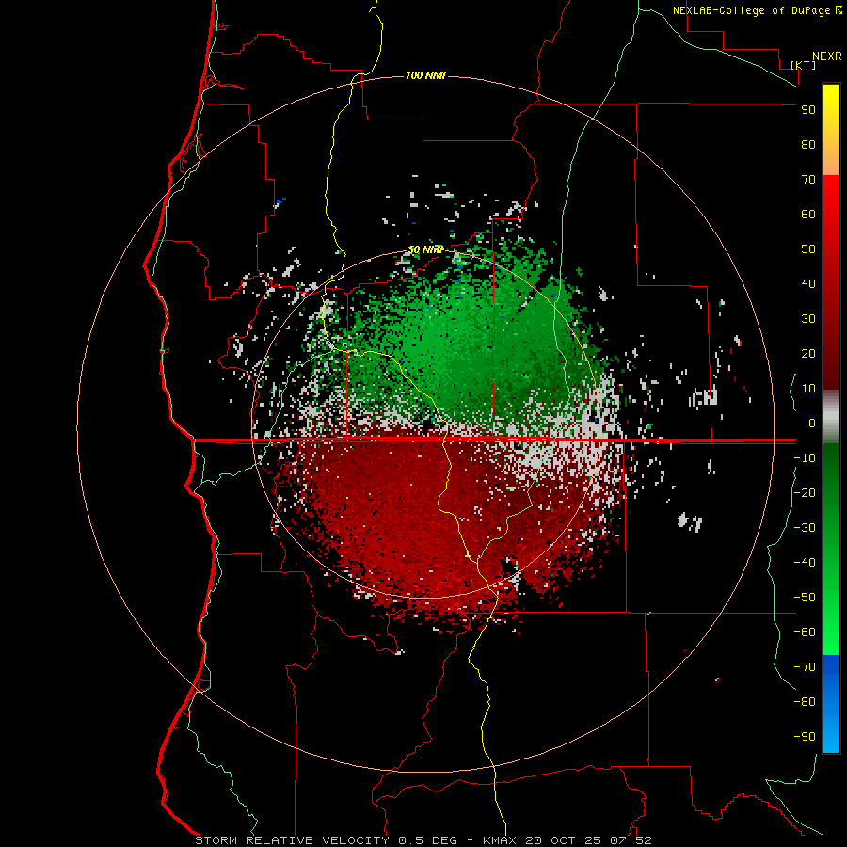Click the KT units label above color scale
This screenshot has height=847, width=847.
[x=804, y=65]
